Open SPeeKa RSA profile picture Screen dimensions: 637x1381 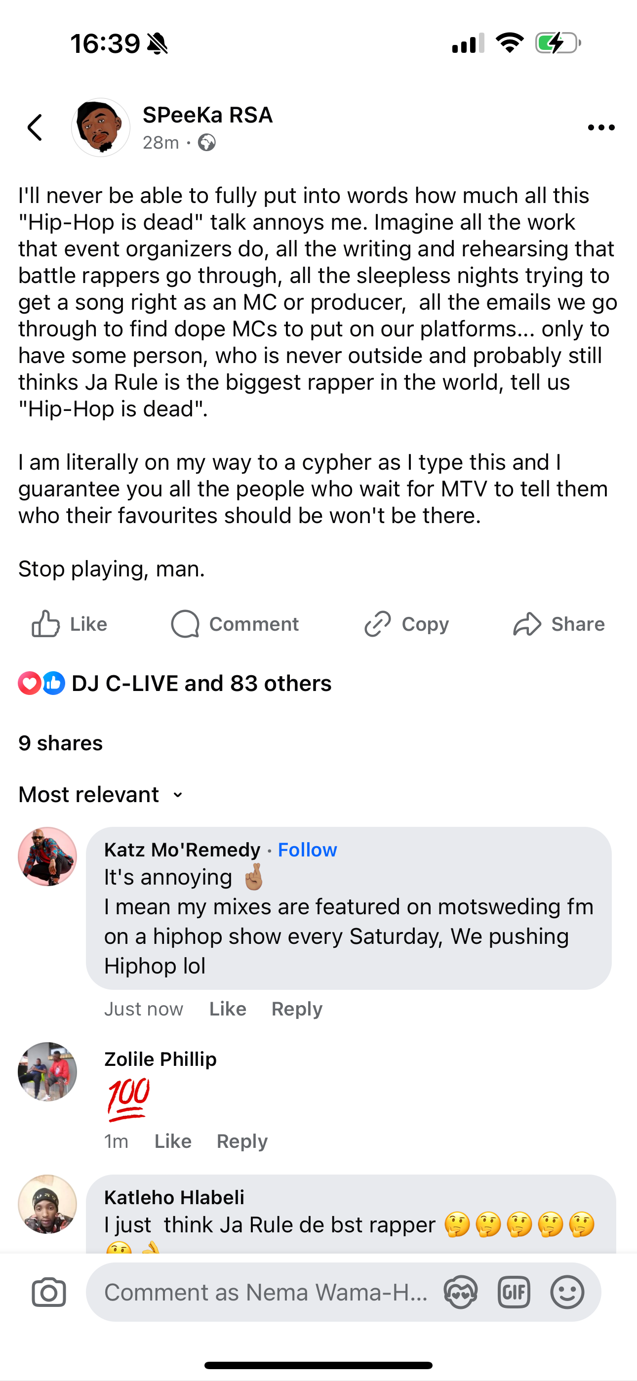tap(101, 127)
